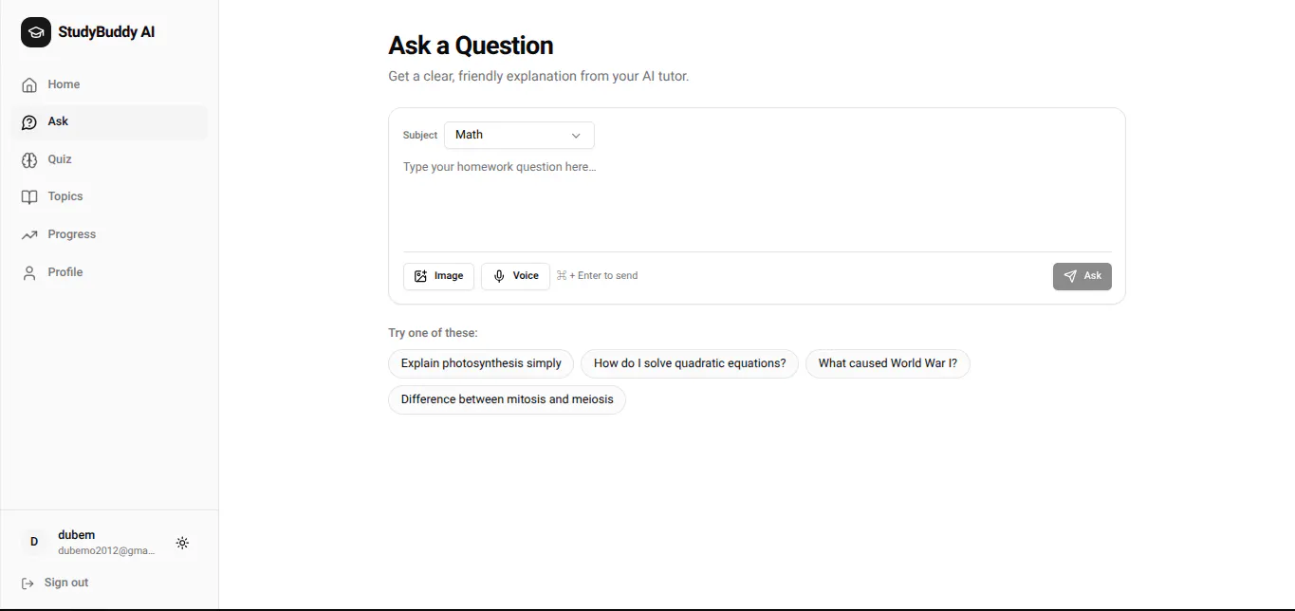Screen dimensions: 1295x611
Task: Choose 'Difference between mitosis and meiosis' suggestion
Action: 507,399
